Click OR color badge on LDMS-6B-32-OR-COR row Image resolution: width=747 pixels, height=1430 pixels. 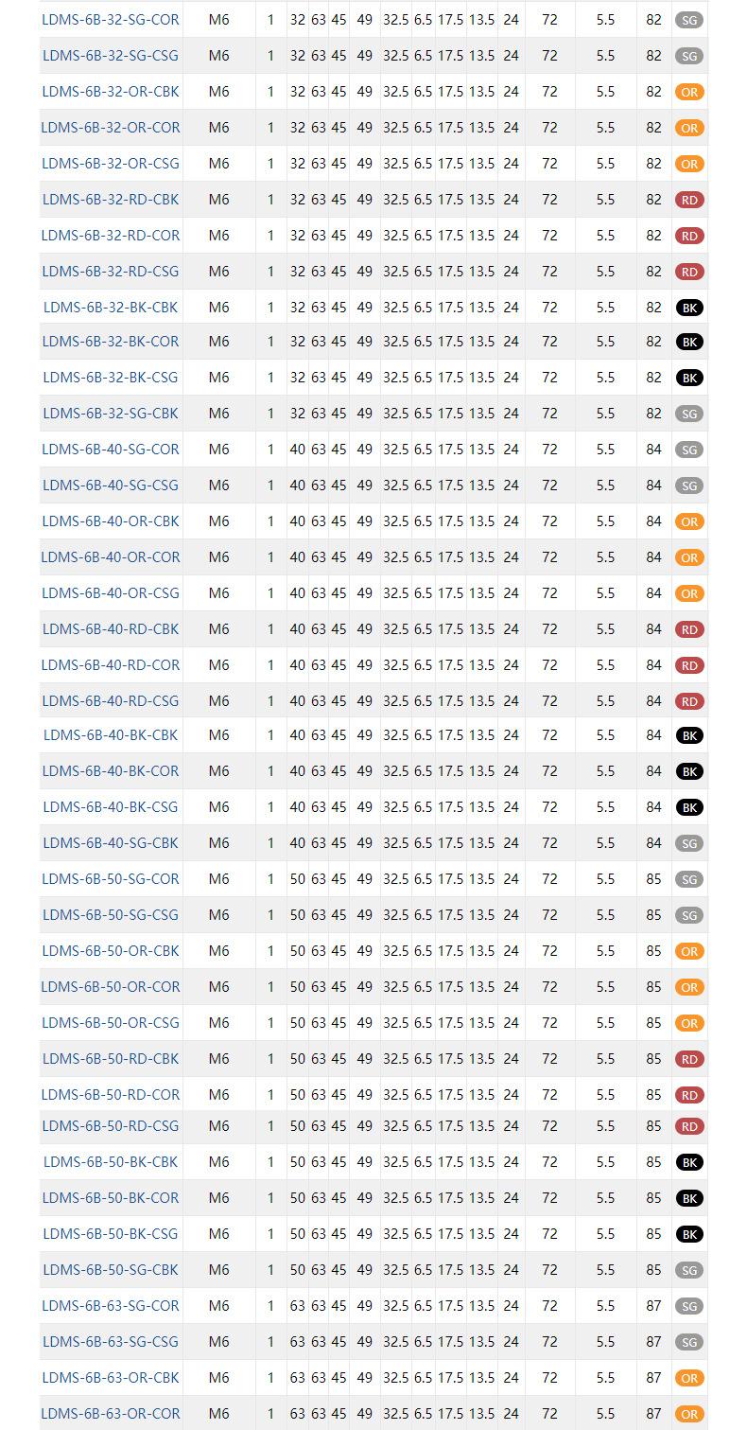[x=689, y=129]
